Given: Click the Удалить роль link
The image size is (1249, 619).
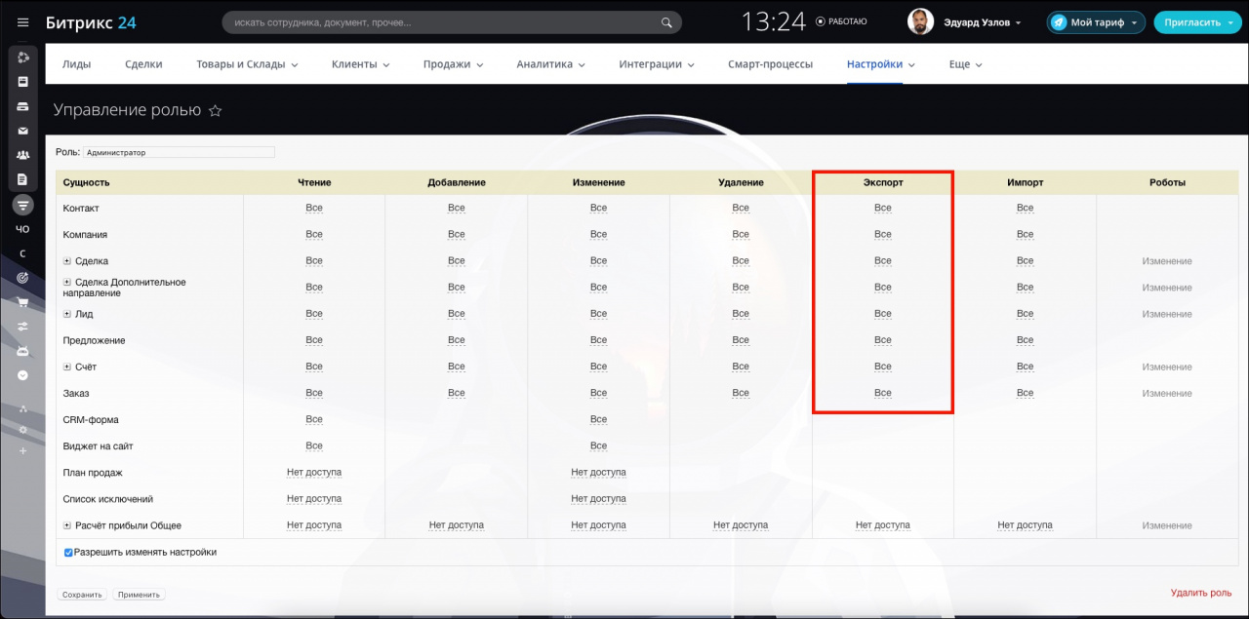Looking at the screenshot, I should 1200,593.
